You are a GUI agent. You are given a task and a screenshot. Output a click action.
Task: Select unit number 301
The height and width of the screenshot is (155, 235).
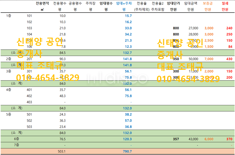29,71
